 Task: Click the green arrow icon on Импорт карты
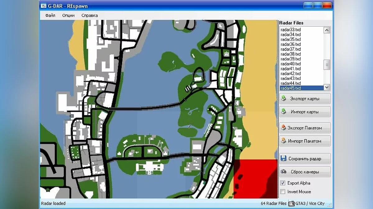coord(283,111)
